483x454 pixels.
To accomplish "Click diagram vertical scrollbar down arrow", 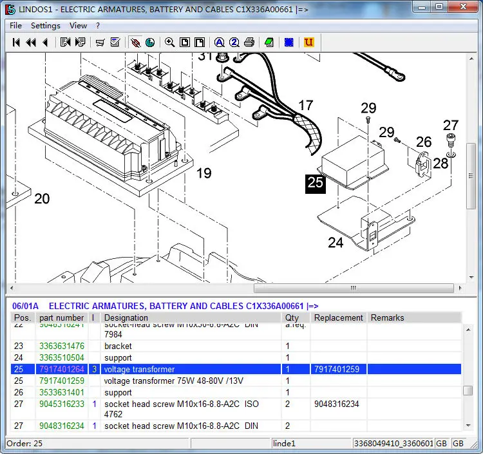I will click(471, 277).
